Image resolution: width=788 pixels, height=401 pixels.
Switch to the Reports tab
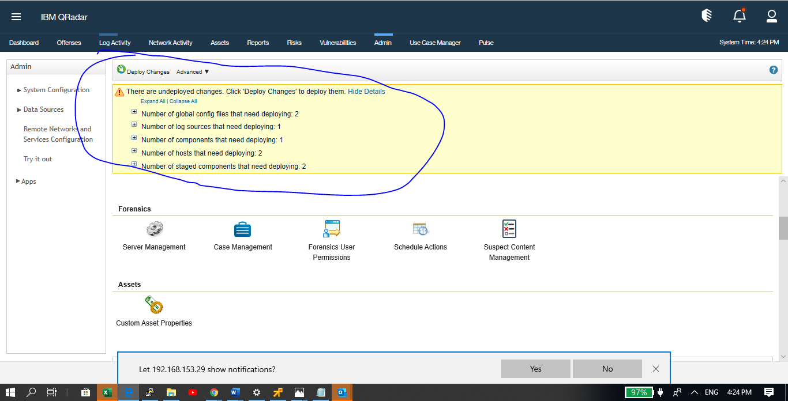click(258, 43)
